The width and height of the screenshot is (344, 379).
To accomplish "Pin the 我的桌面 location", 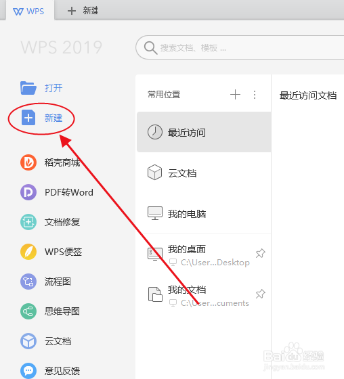I will (260, 253).
